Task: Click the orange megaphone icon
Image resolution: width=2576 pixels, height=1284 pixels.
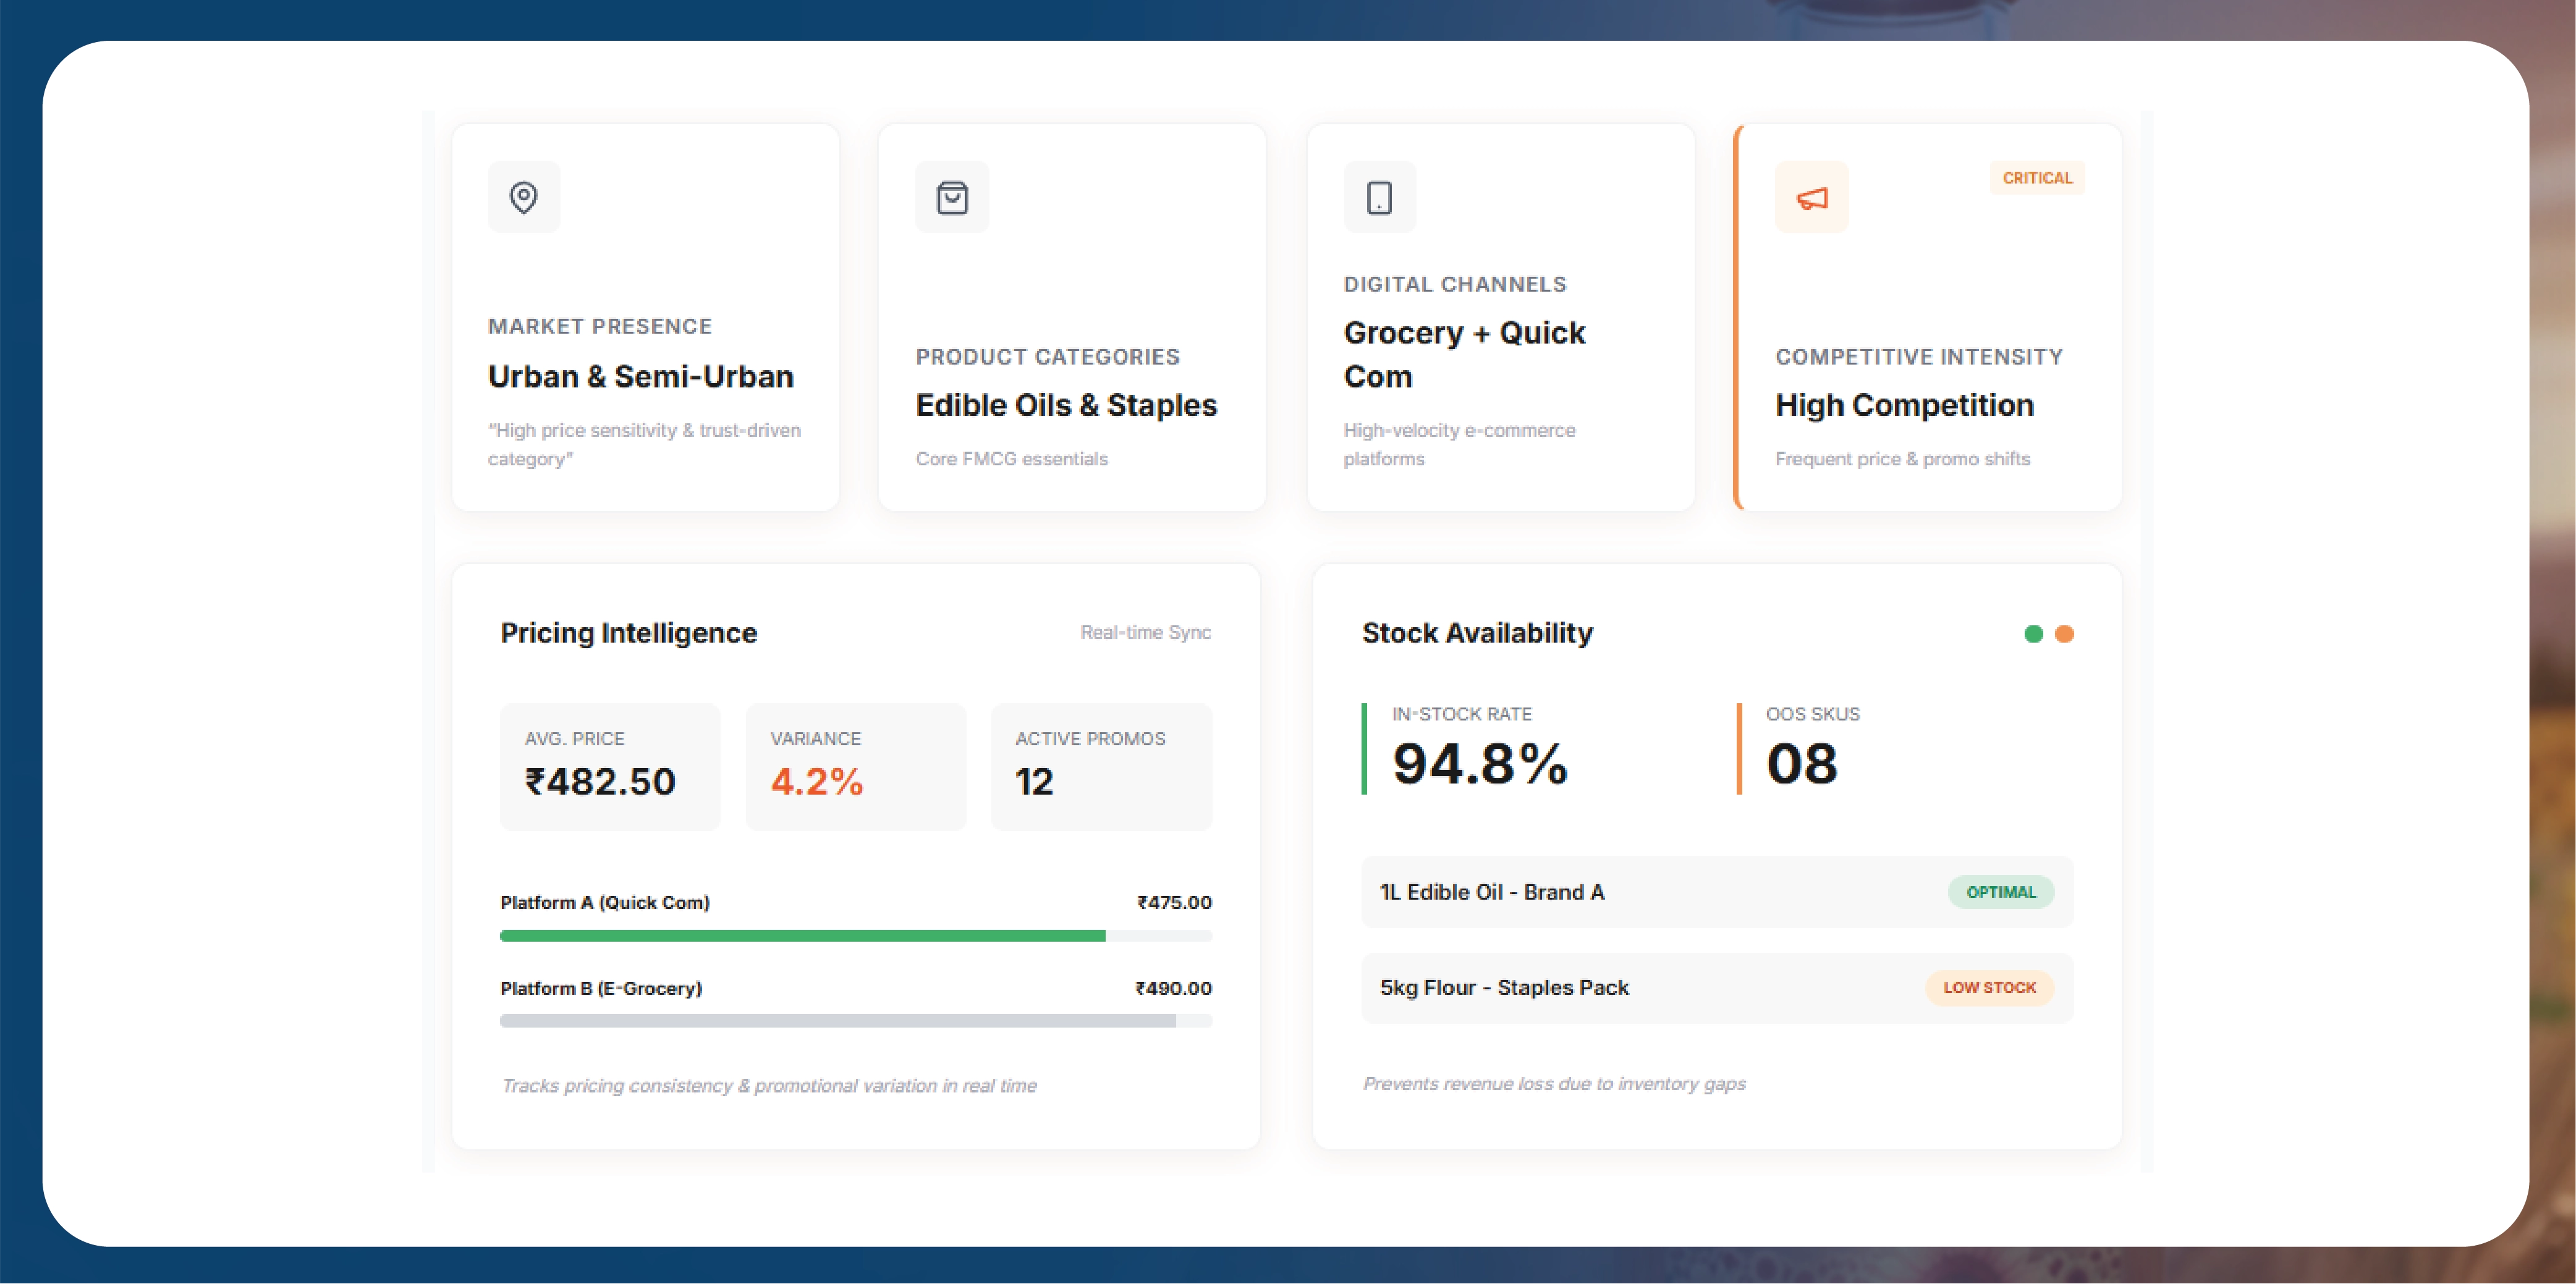Action: pos(1811,198)
